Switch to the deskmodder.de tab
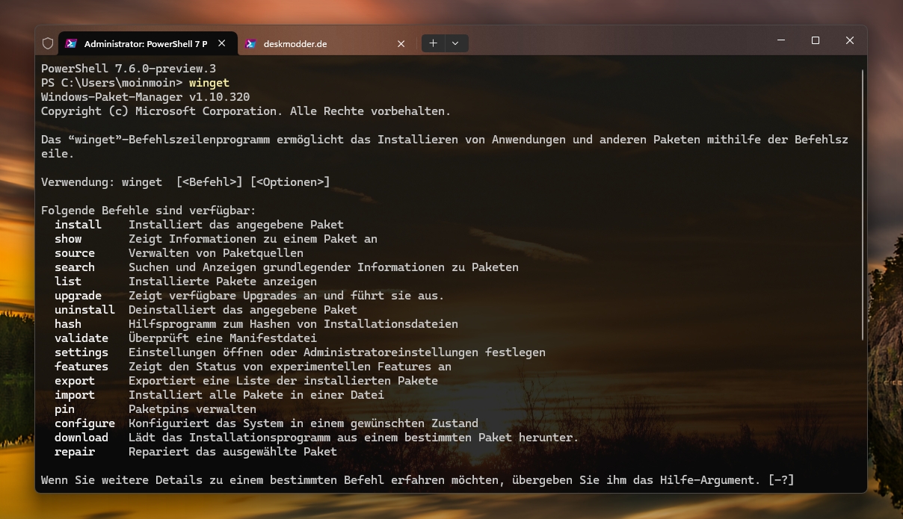Image resolution: width=903 pixels, height=519 pixels. pyautogui.click(x=326, y=43)
